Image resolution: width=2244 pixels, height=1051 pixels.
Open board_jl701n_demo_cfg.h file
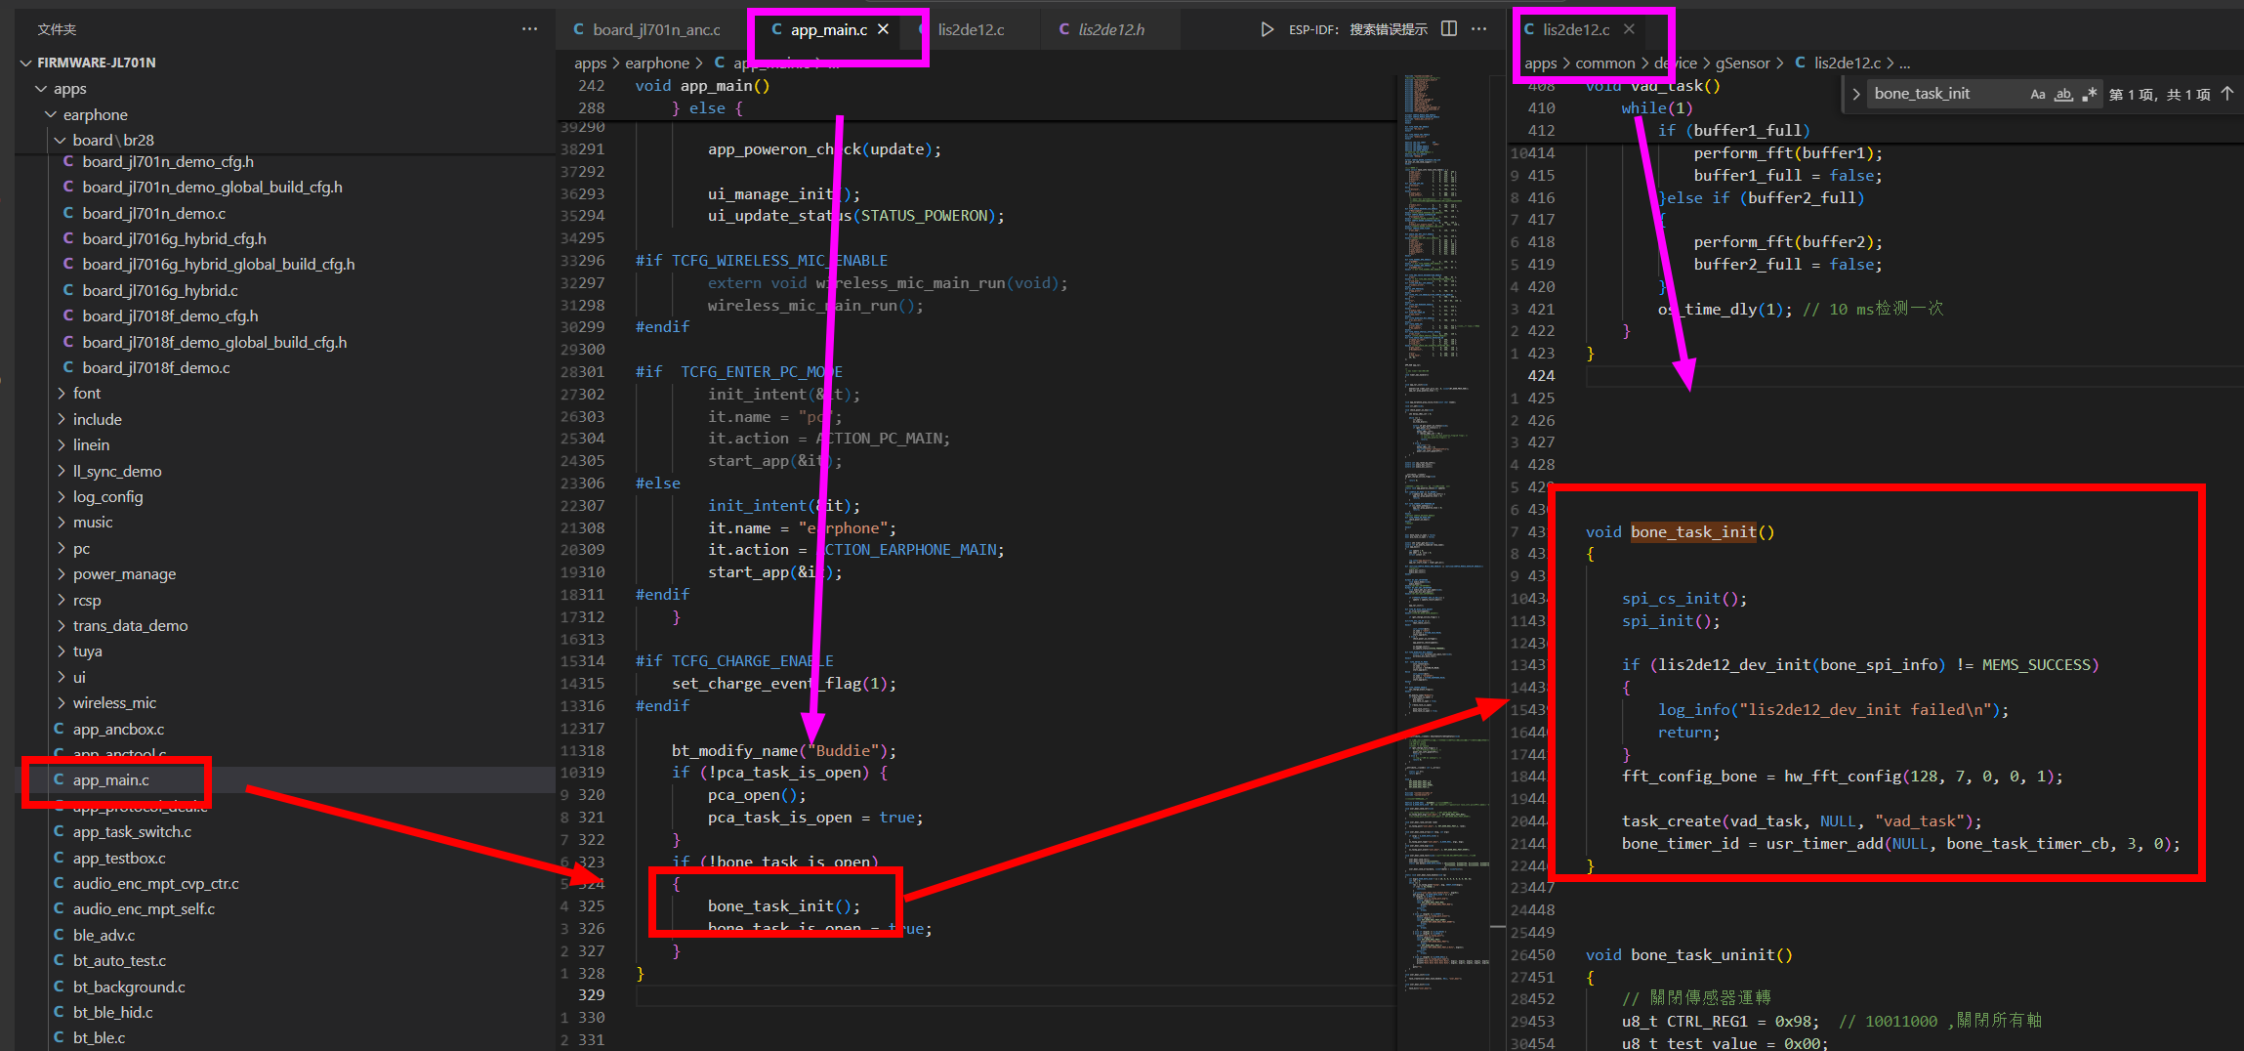point(168,161)
